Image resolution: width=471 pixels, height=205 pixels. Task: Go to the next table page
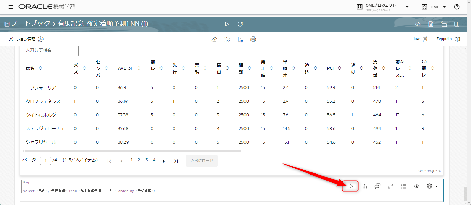point(164,161)
